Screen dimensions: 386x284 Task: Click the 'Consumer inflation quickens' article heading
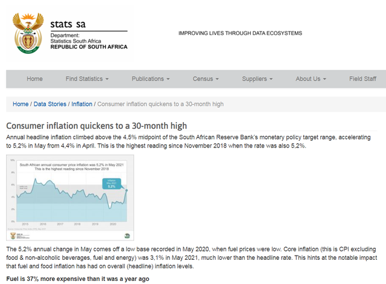point(96,126)
